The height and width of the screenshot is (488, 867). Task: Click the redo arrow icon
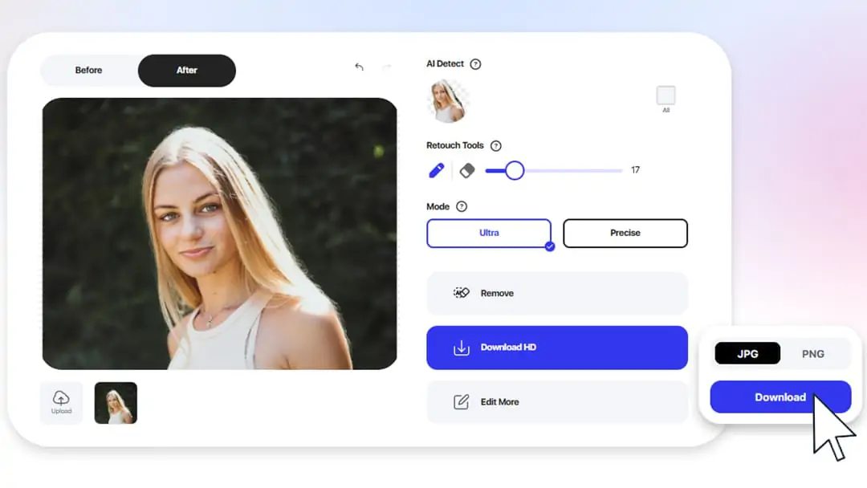click(x=386, y=67)
